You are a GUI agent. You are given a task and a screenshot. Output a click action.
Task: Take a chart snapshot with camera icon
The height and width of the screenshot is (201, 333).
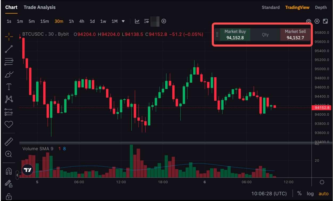pyautogui.click(x=309, y=21)
